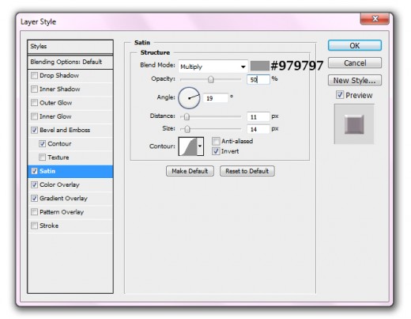
Task: Tick the Inner Glow checkbox
Action: pos(34,116)
